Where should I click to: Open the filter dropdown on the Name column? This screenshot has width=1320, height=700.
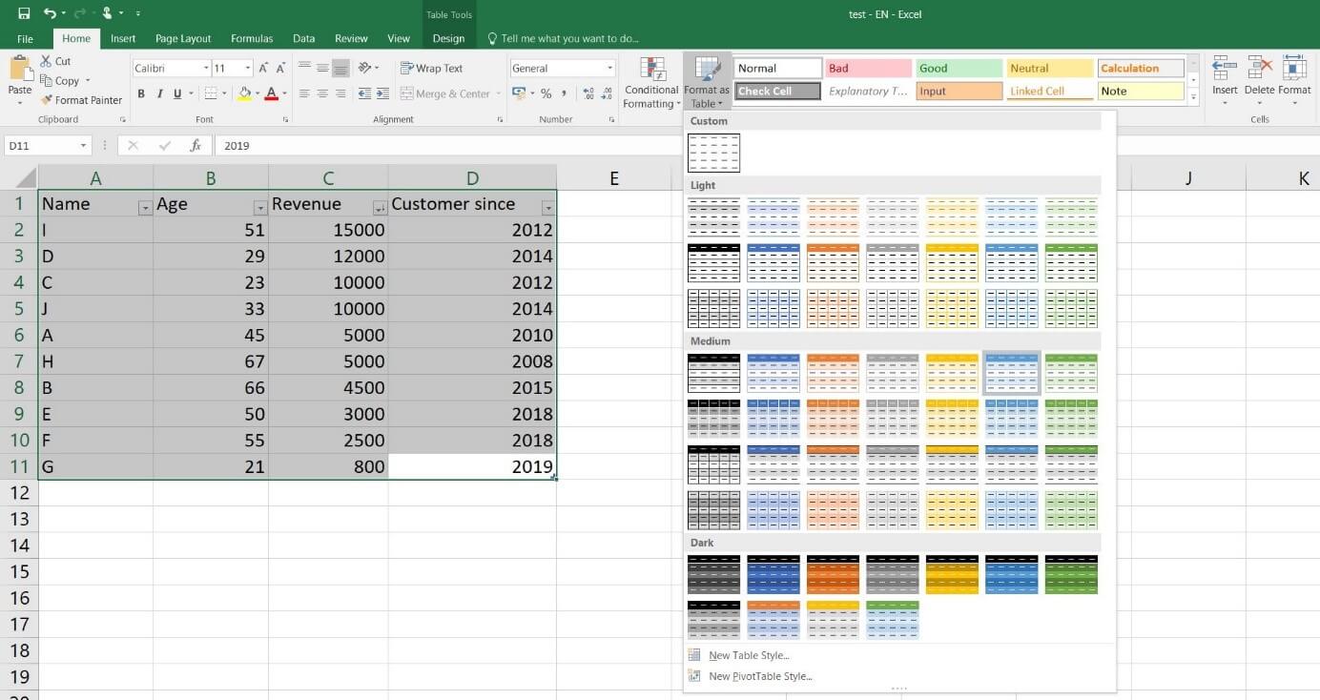[146, 206]
